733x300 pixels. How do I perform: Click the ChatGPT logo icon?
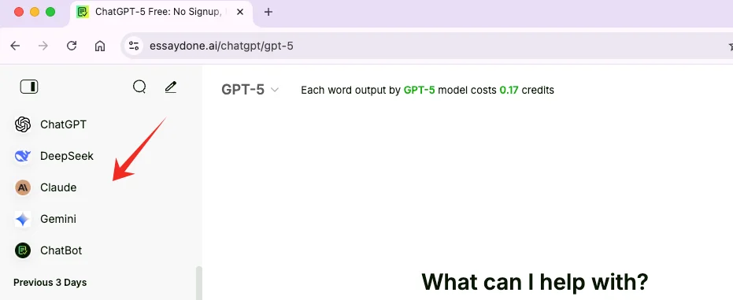pos(22,124)
